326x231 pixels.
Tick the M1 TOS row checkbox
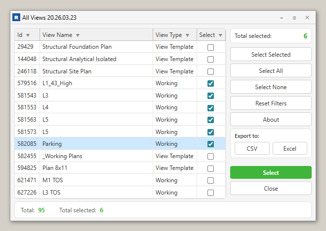click(x=211, y=180)
